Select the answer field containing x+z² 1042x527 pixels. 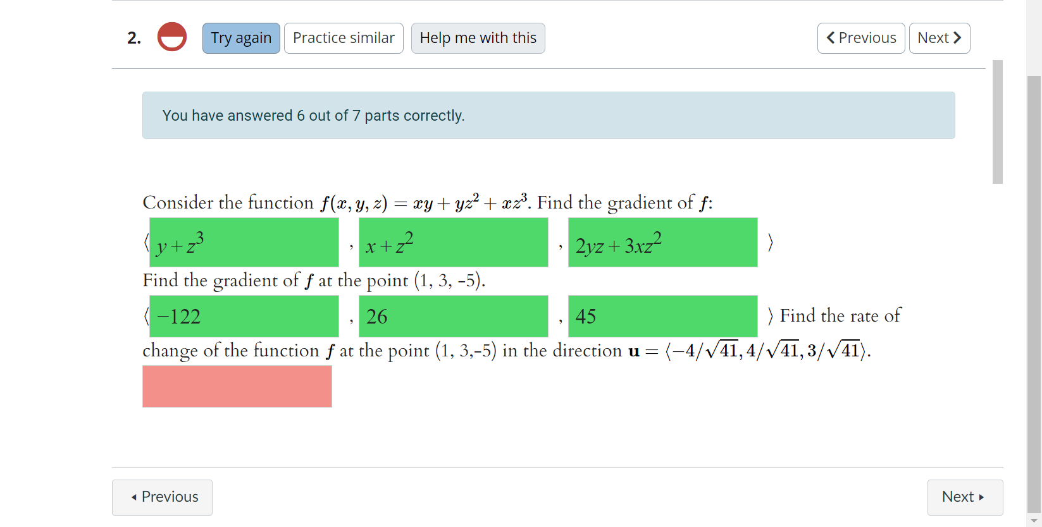(x=453, y=242)
